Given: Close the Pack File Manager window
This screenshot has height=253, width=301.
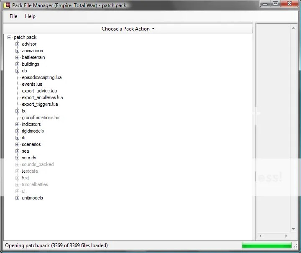Looking at the screenshot, I should [289, 4].
